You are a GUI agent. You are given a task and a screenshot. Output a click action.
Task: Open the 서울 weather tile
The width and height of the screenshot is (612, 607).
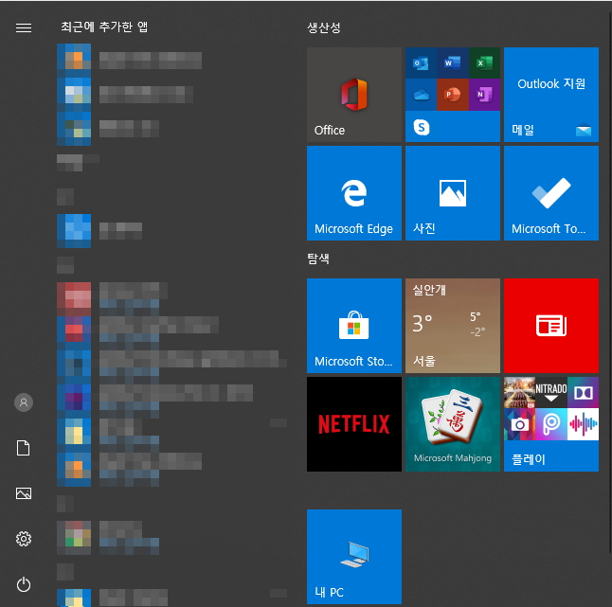point(452,326)
